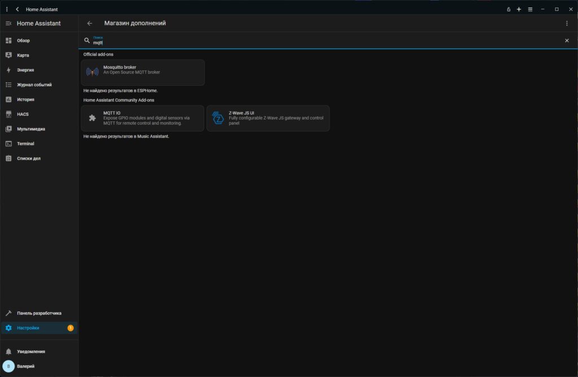Open Карта in the sidebar

(x=23, y=55)
